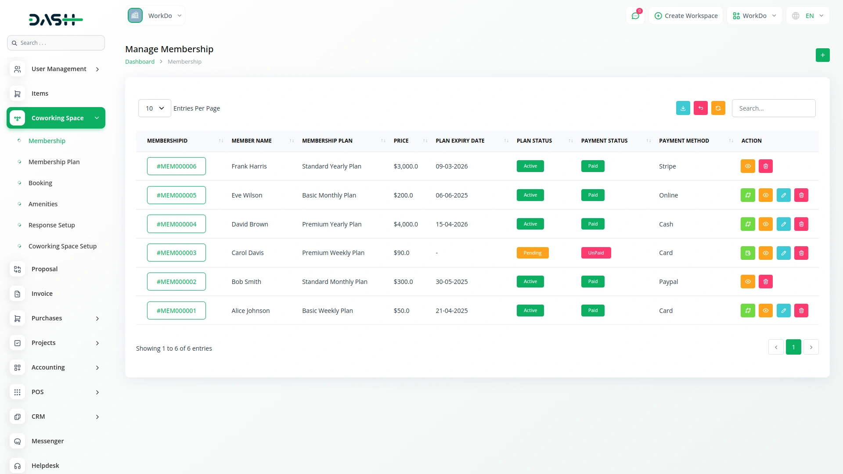Open the chat messages icon in header
The image size is (843, 474).
pyautogui.click(x=635, y=16)
